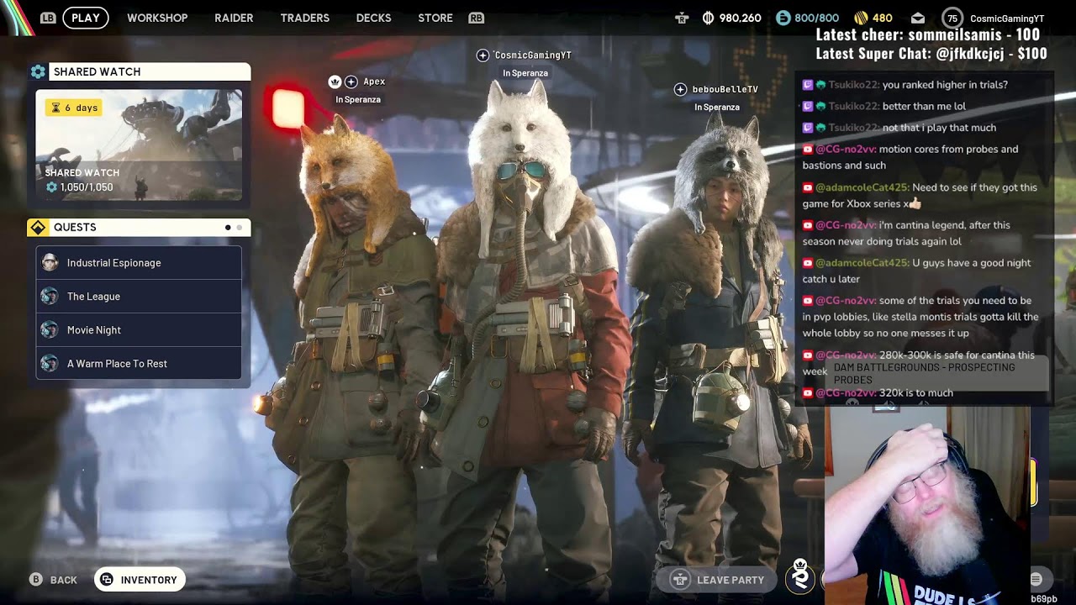Go to the RAIDER tab
The height and width of the screenshot is (605, 1076).
pyautogui.click(x=234, y=18)
